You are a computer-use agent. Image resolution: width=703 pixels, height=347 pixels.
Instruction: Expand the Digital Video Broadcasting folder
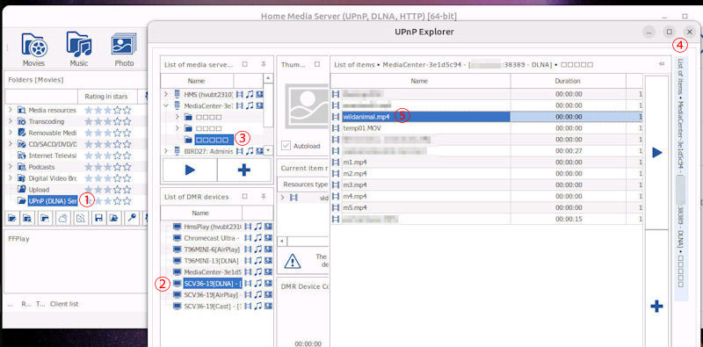pyautogui.click(x=10, y=178)
